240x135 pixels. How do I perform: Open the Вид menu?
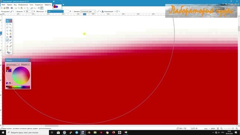pyautogui.click(x=15, y=5)
